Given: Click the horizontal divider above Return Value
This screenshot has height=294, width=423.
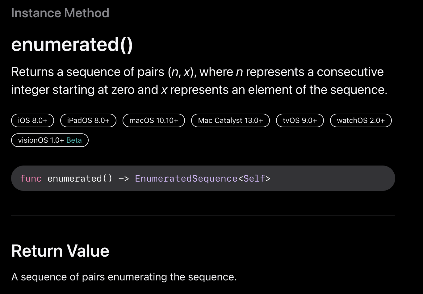Looking at the screenshot, I should [203, 216].
